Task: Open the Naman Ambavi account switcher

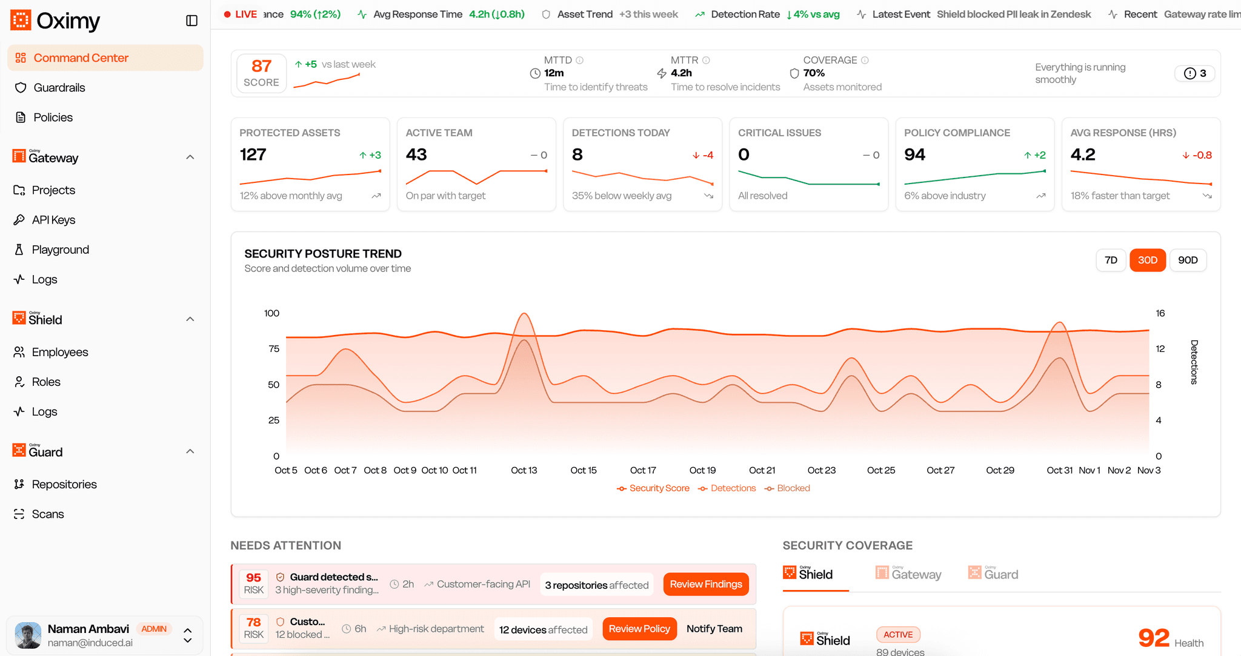Action: pyautogui.click(x=188, y=635)
